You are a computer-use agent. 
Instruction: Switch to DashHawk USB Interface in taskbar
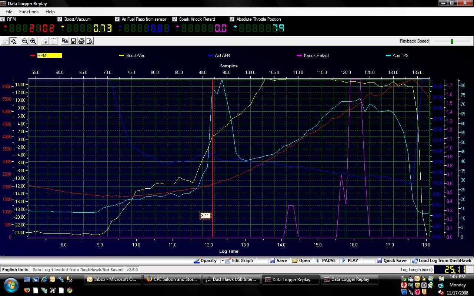point(231,279)
